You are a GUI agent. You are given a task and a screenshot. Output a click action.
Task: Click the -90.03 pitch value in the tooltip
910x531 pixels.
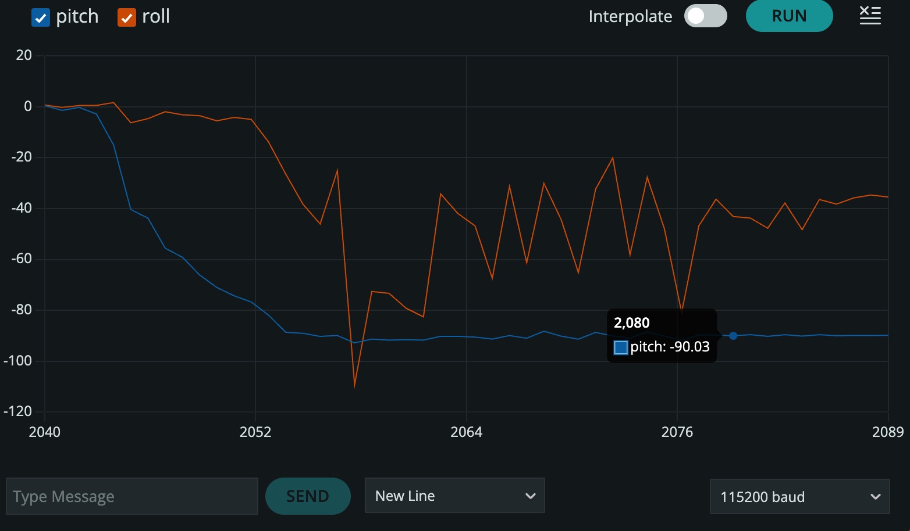(x=689, y=347)
